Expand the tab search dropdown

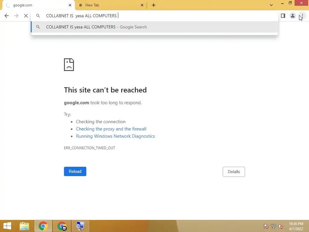pyautogui.click(x=271, y=5)
